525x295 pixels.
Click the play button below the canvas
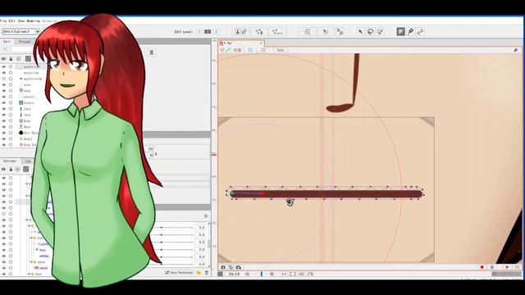click(507, 267)
